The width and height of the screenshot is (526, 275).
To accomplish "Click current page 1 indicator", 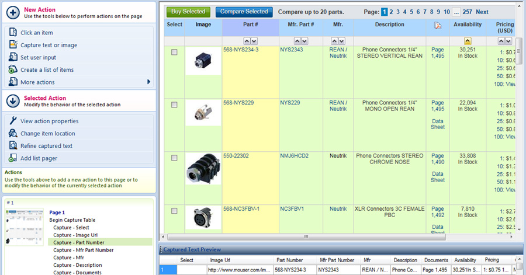I will [x=385, y=12].
